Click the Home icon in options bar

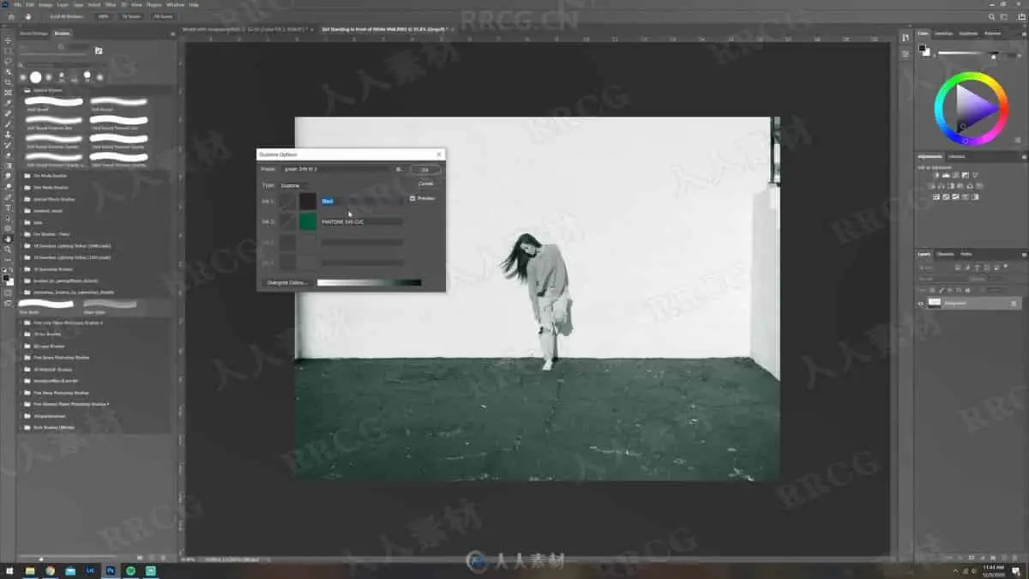11,16
